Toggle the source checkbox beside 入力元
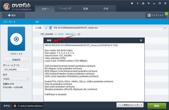The image size is (169, 110). point(46,28)
